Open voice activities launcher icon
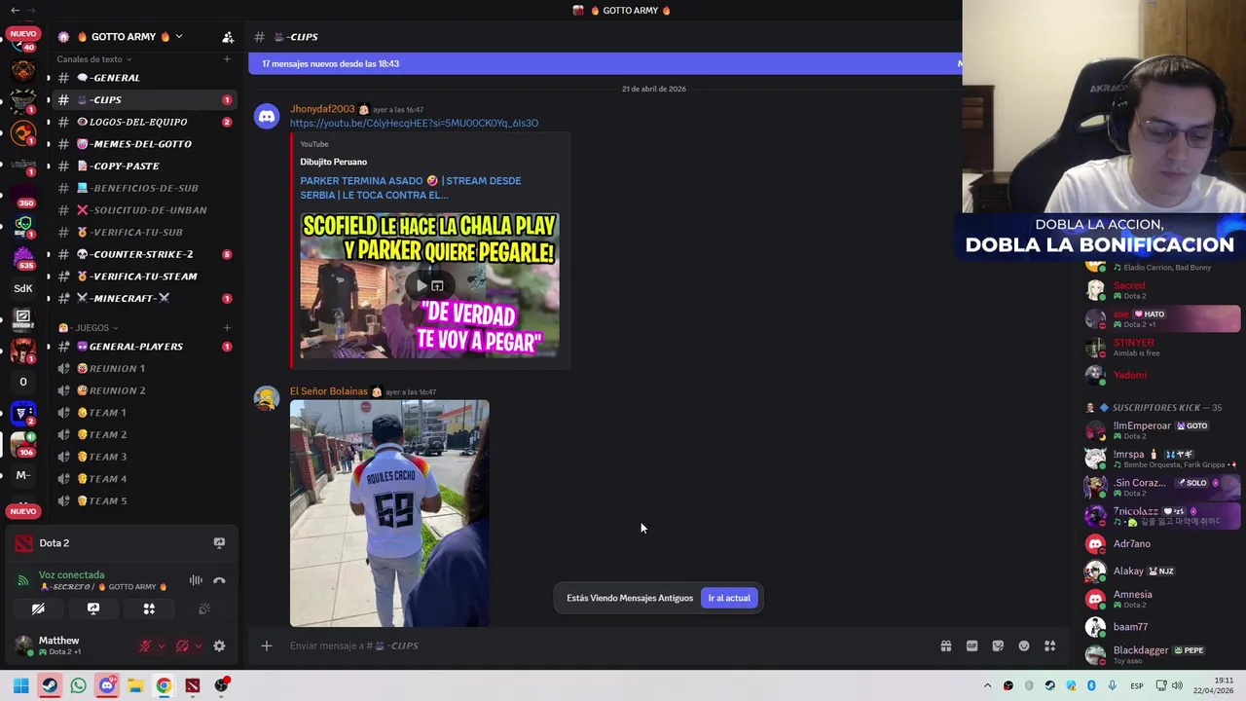 click(x=149, y=609)
